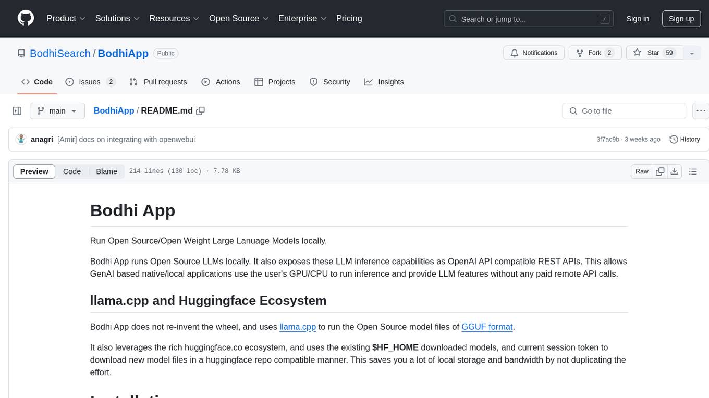
Task: Switch to the Issues tab
Action: 90,82
